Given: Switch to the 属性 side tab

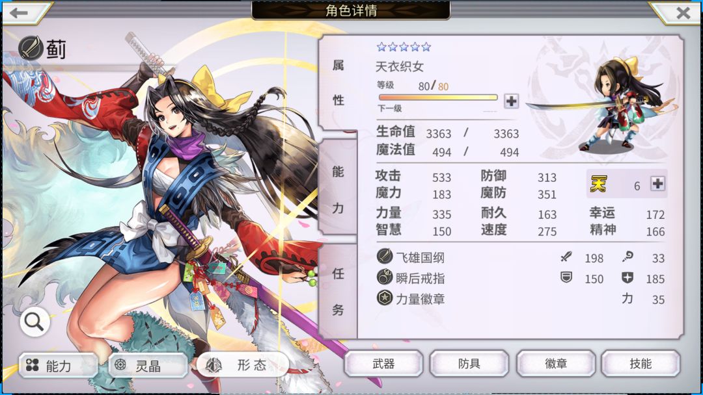Looking at the screenshot, I should (338, 83).
